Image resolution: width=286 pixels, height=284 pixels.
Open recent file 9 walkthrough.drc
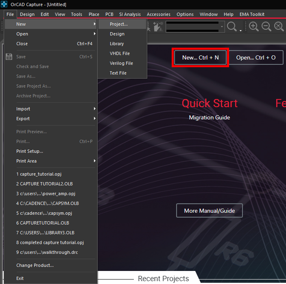(50, 252)
